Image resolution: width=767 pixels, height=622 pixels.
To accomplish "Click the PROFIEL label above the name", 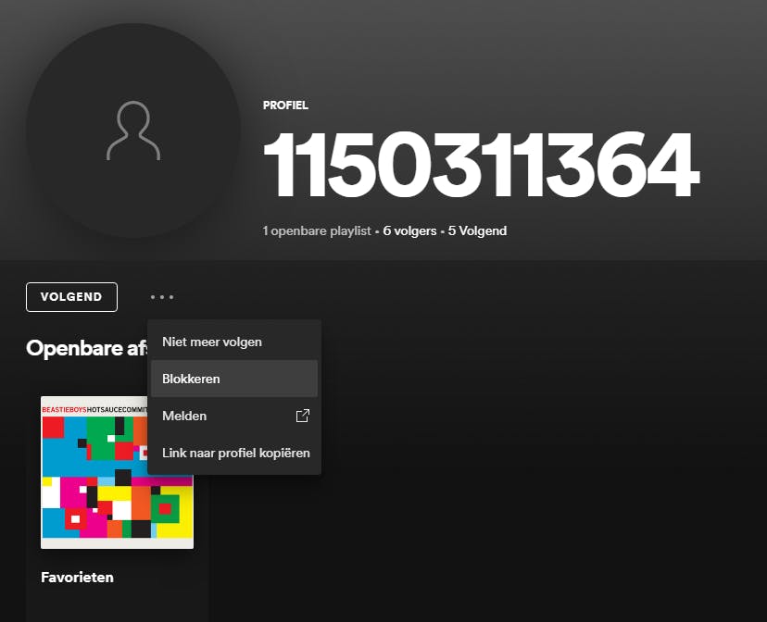I will (285, 105).
